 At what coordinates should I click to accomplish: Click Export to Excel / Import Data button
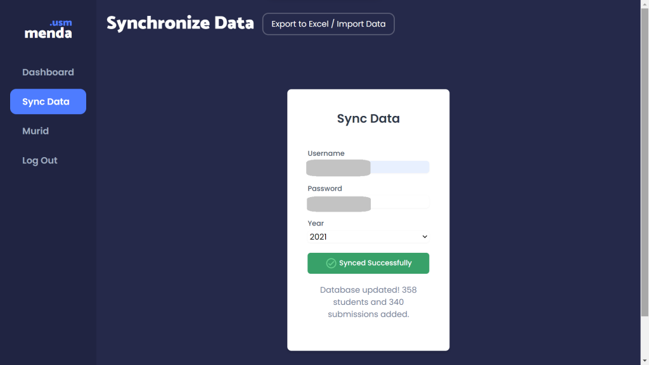[328, 24]
